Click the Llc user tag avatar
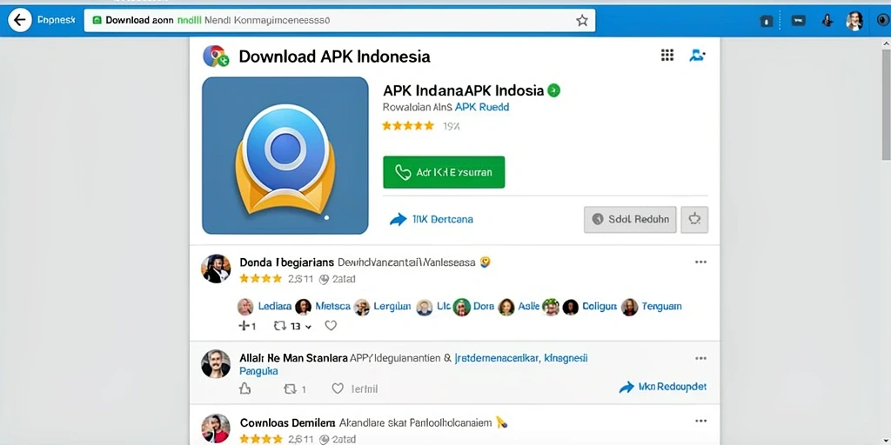891x445 pixels. click(x=424, y=307)
